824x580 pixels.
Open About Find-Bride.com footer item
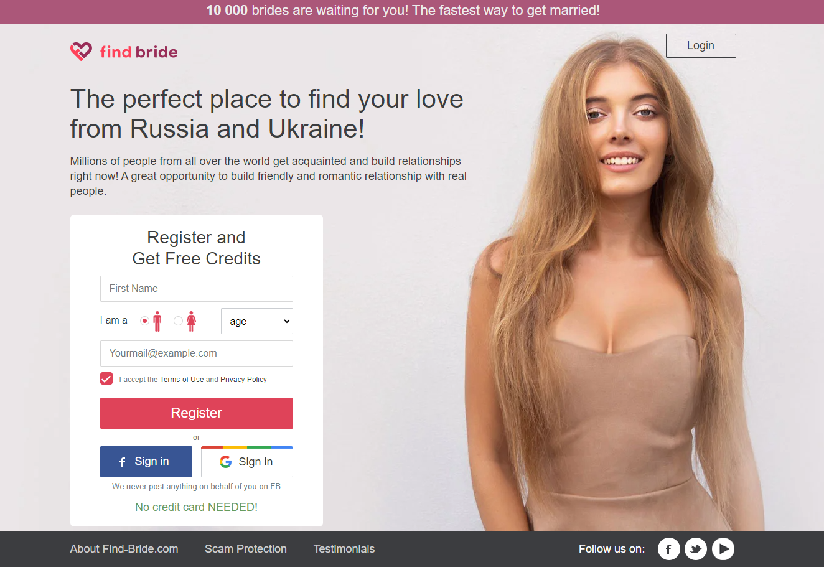coord(124,549)
